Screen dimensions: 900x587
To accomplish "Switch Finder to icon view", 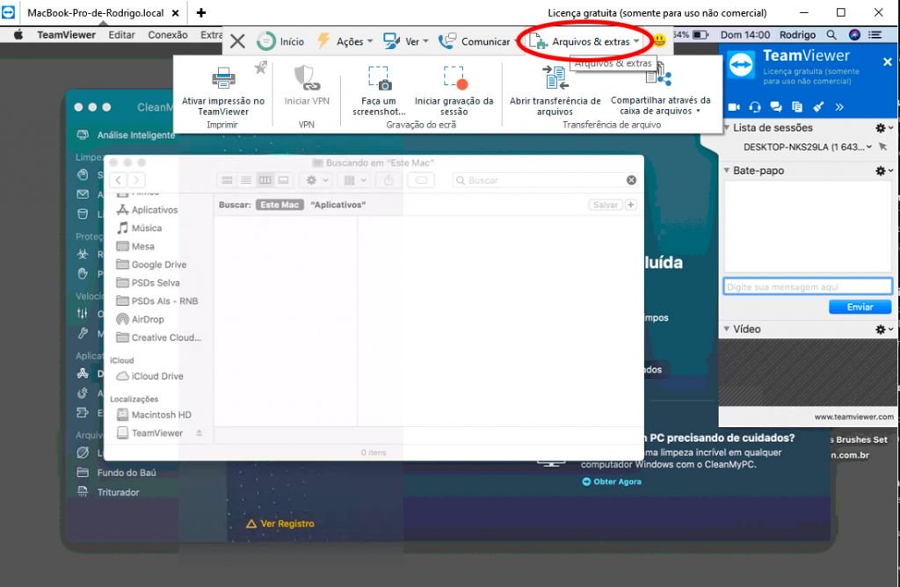I will coord(228,180).
